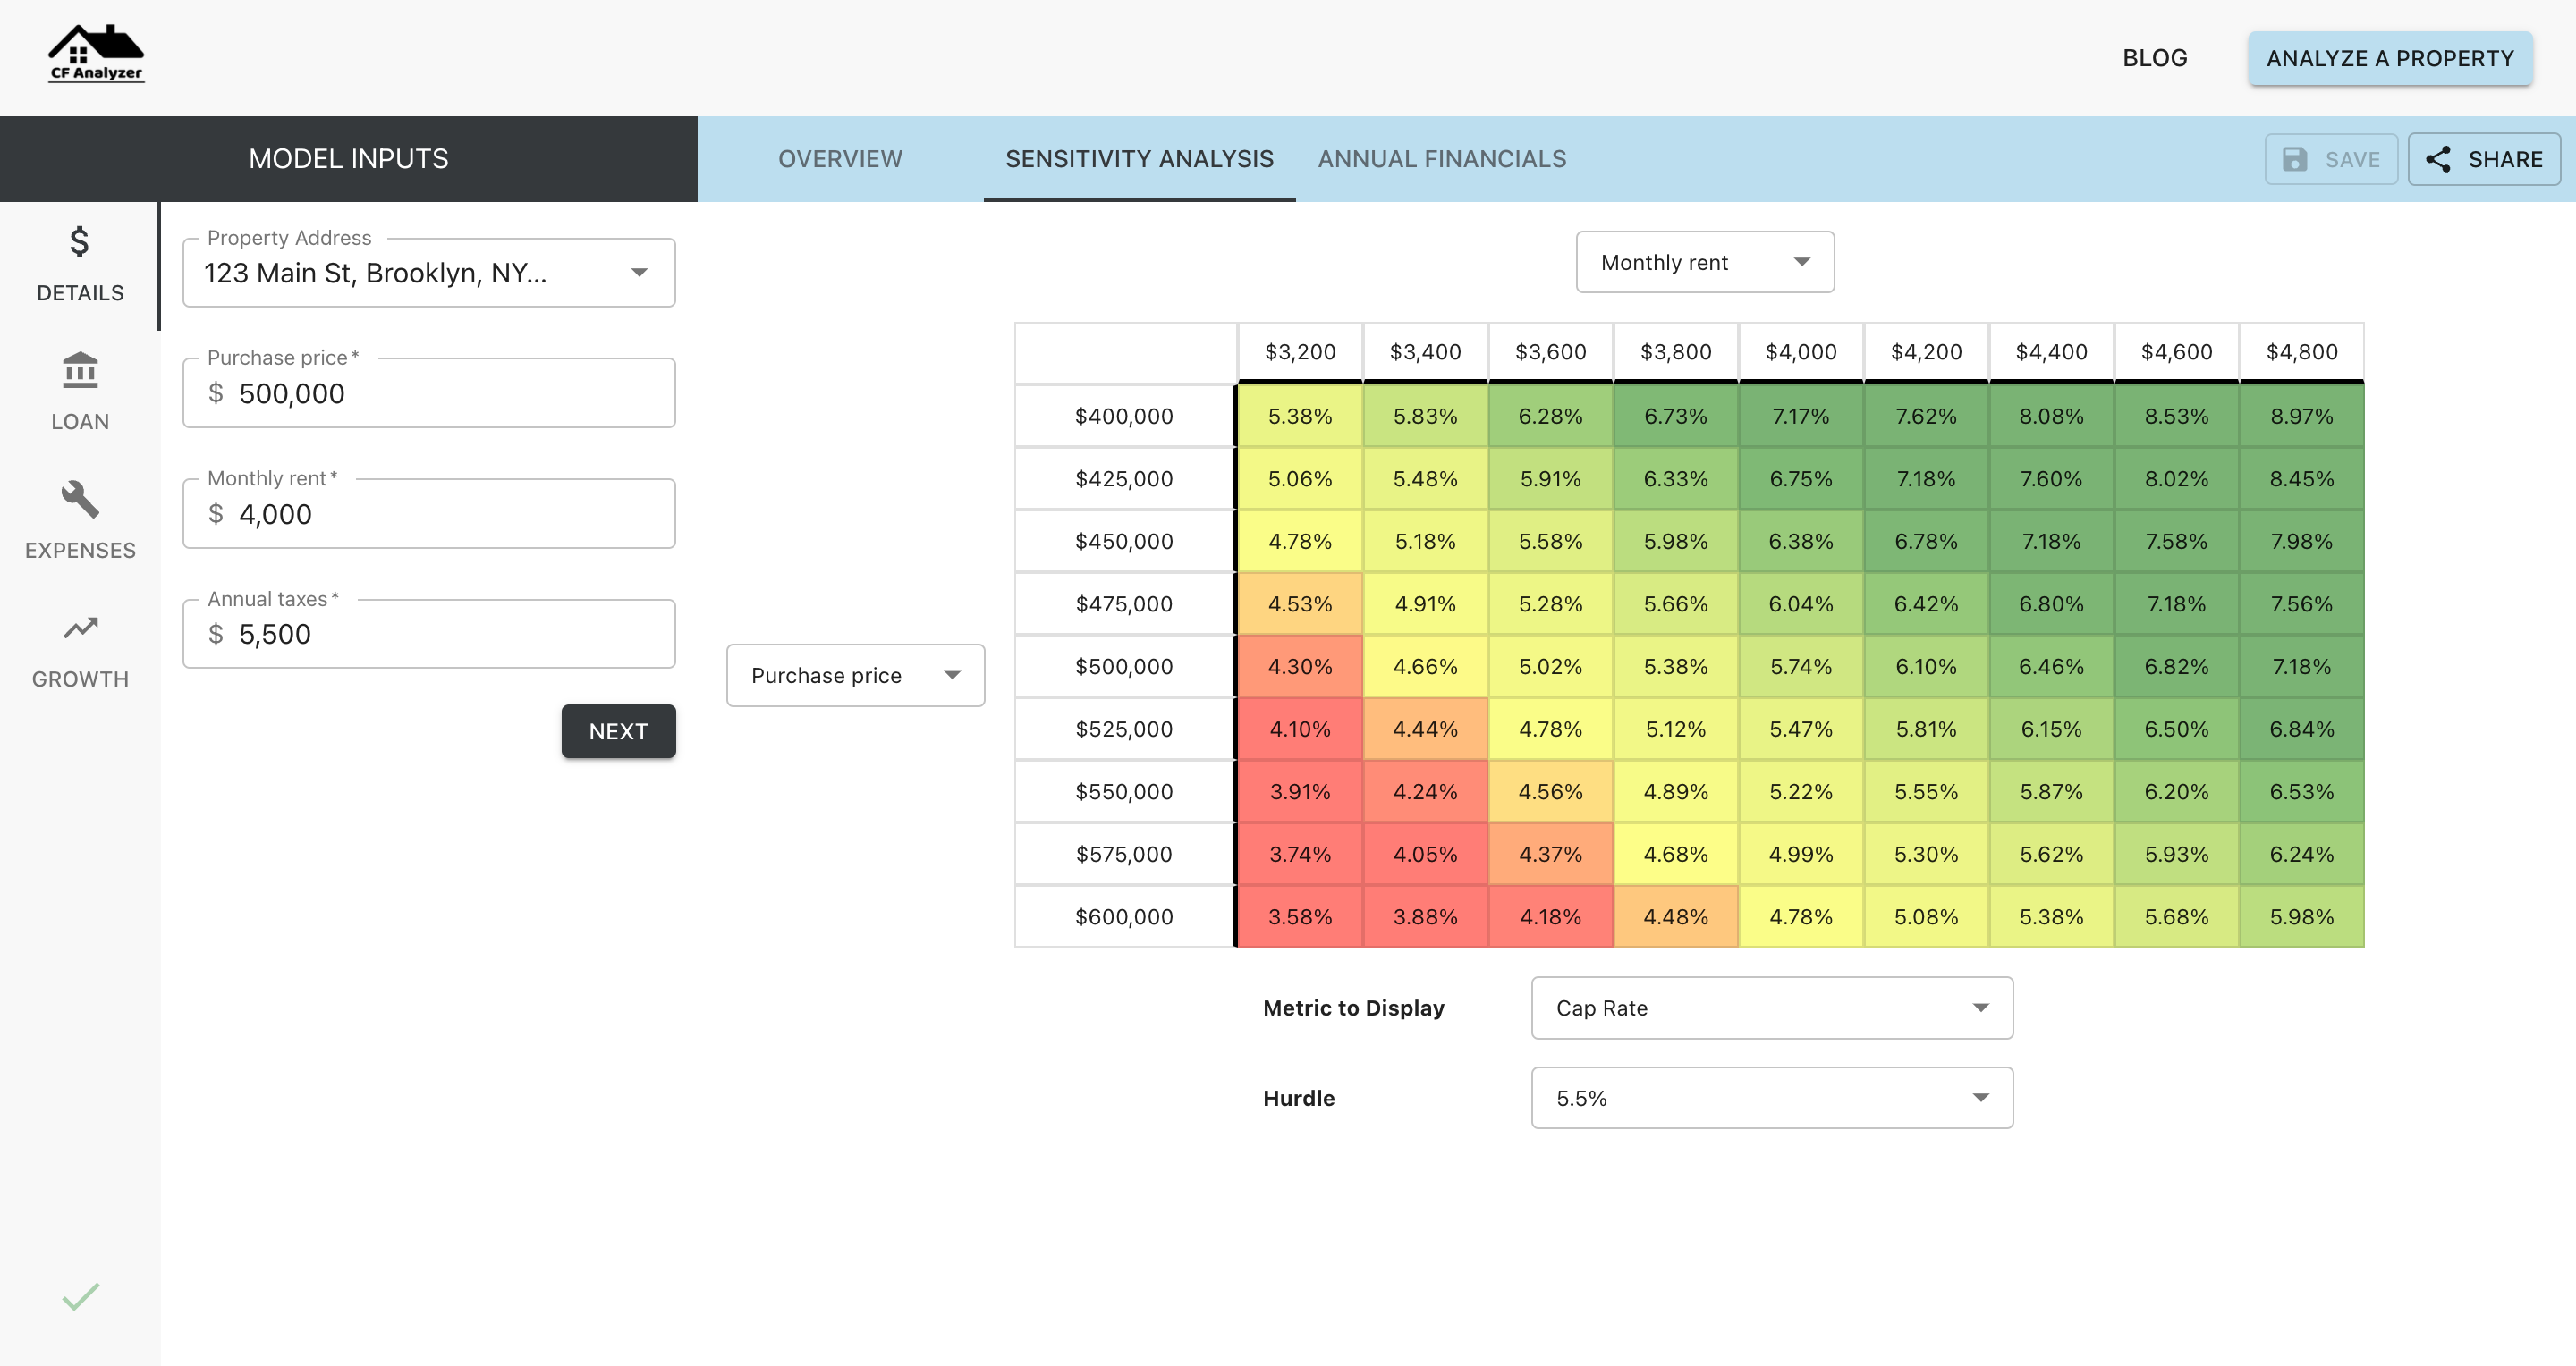Open the Monthly rent axis dropdown
This screenshot has width=2576, height=1366.
point(1704,263)
